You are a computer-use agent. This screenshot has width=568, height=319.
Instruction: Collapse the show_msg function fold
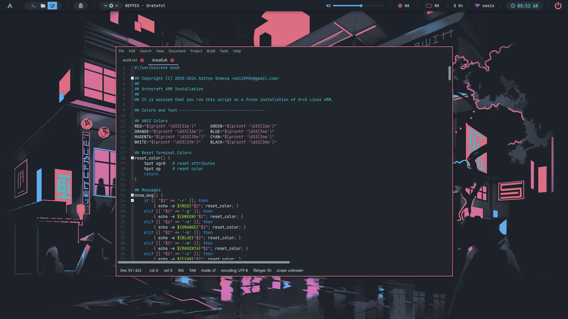pyautogui.click(x=132, y=195)
